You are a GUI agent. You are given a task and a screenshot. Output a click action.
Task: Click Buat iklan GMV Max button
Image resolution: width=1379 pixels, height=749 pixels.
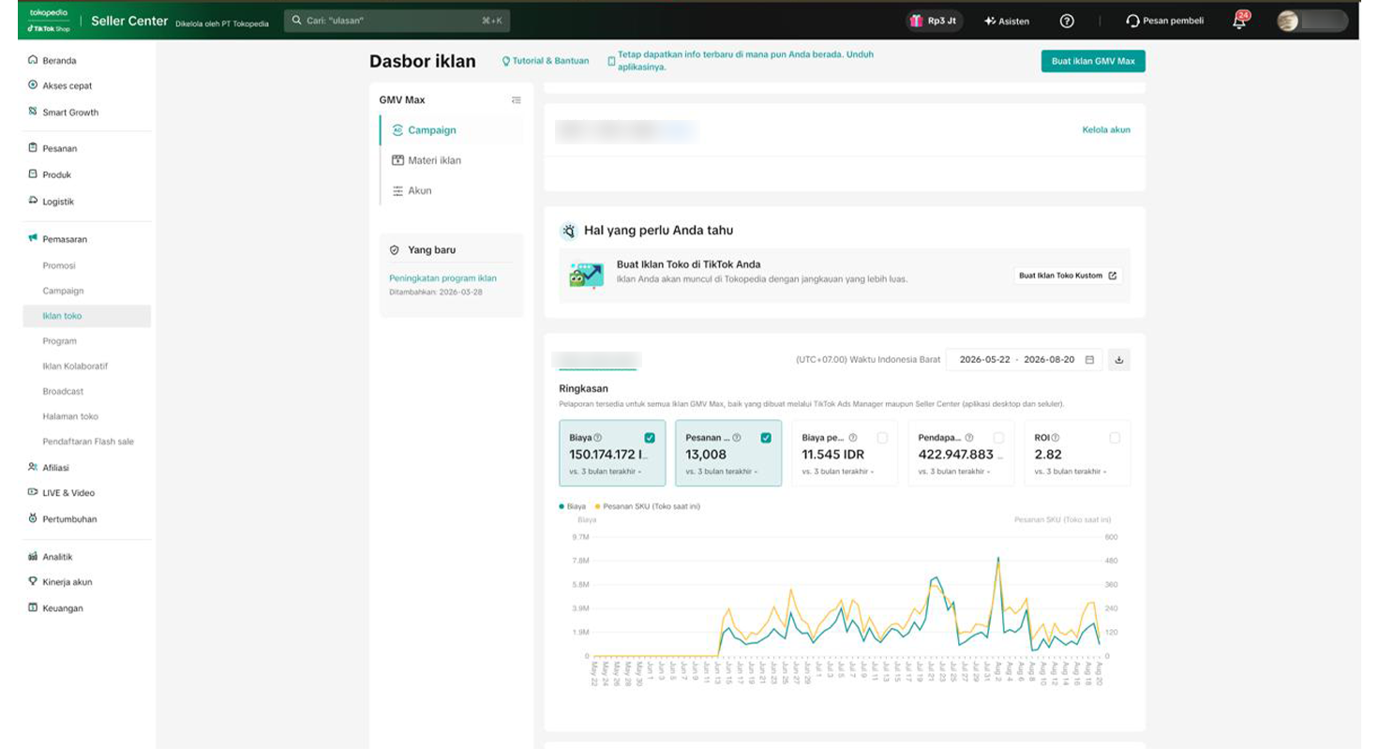(x=1093, y=61)
